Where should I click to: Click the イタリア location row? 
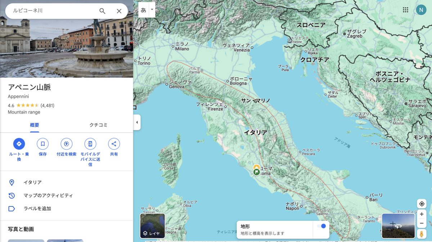point(67,182)
